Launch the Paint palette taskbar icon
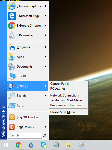112x150 pixels. click(x=81, y=145)
